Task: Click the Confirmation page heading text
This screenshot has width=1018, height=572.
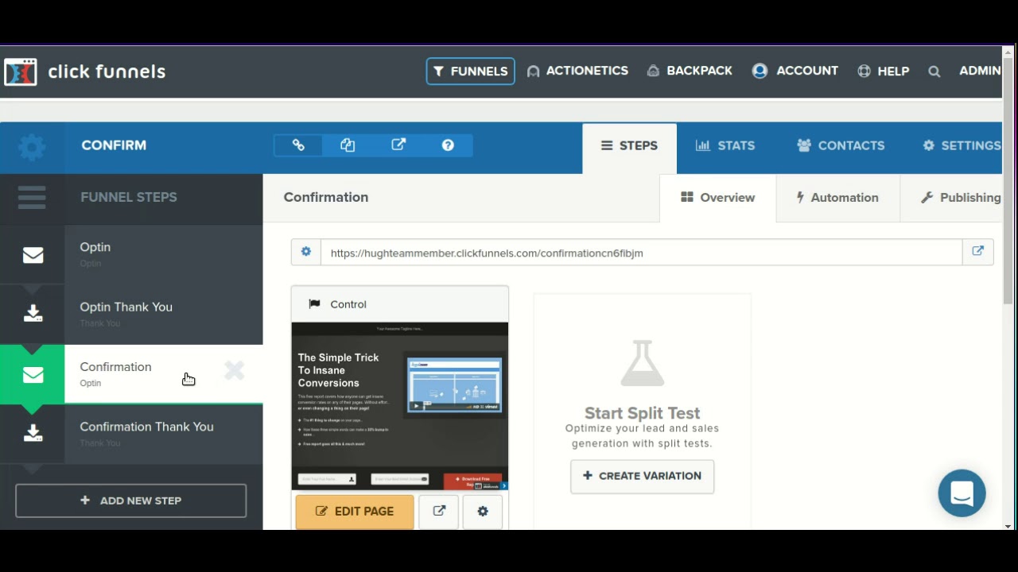Action: pyautogui.click(x=326, y=197)
